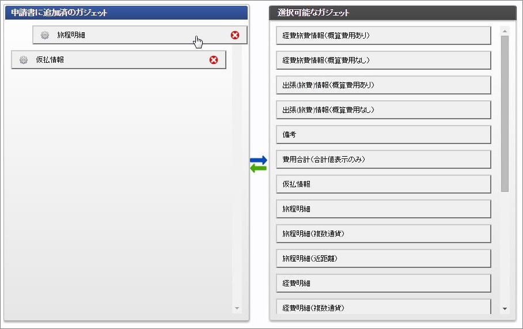
Task: Click scroll down arrow of added gadgets panel
Action: pyautogui.click(x=237, y=308)
